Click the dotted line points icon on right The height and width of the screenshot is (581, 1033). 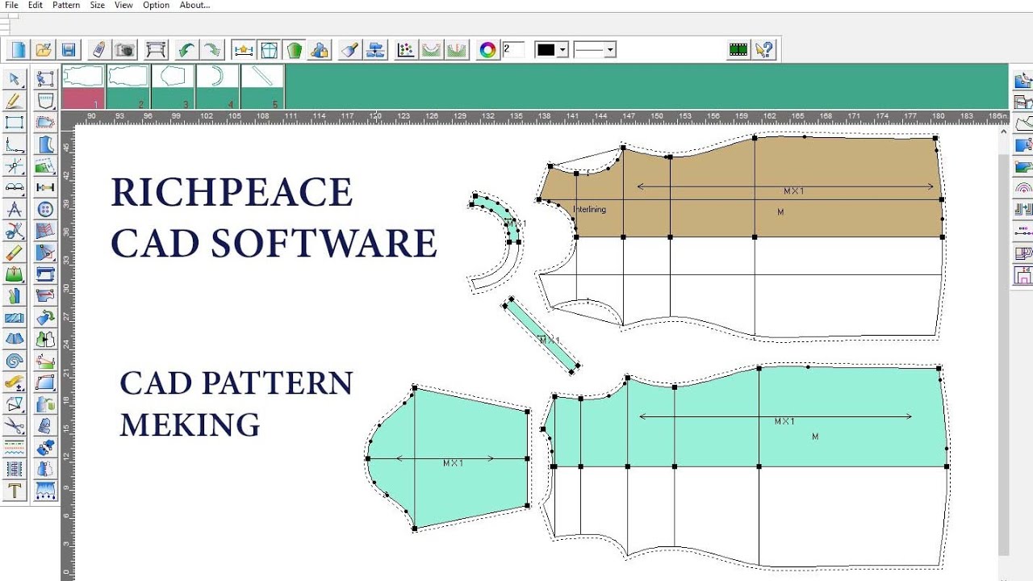[x=1023, y=232]
